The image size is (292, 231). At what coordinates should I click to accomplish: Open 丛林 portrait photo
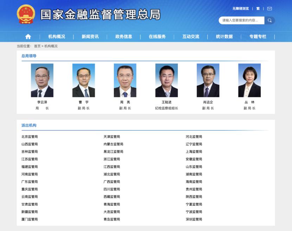pyautogui.click(x=249, y=80)
